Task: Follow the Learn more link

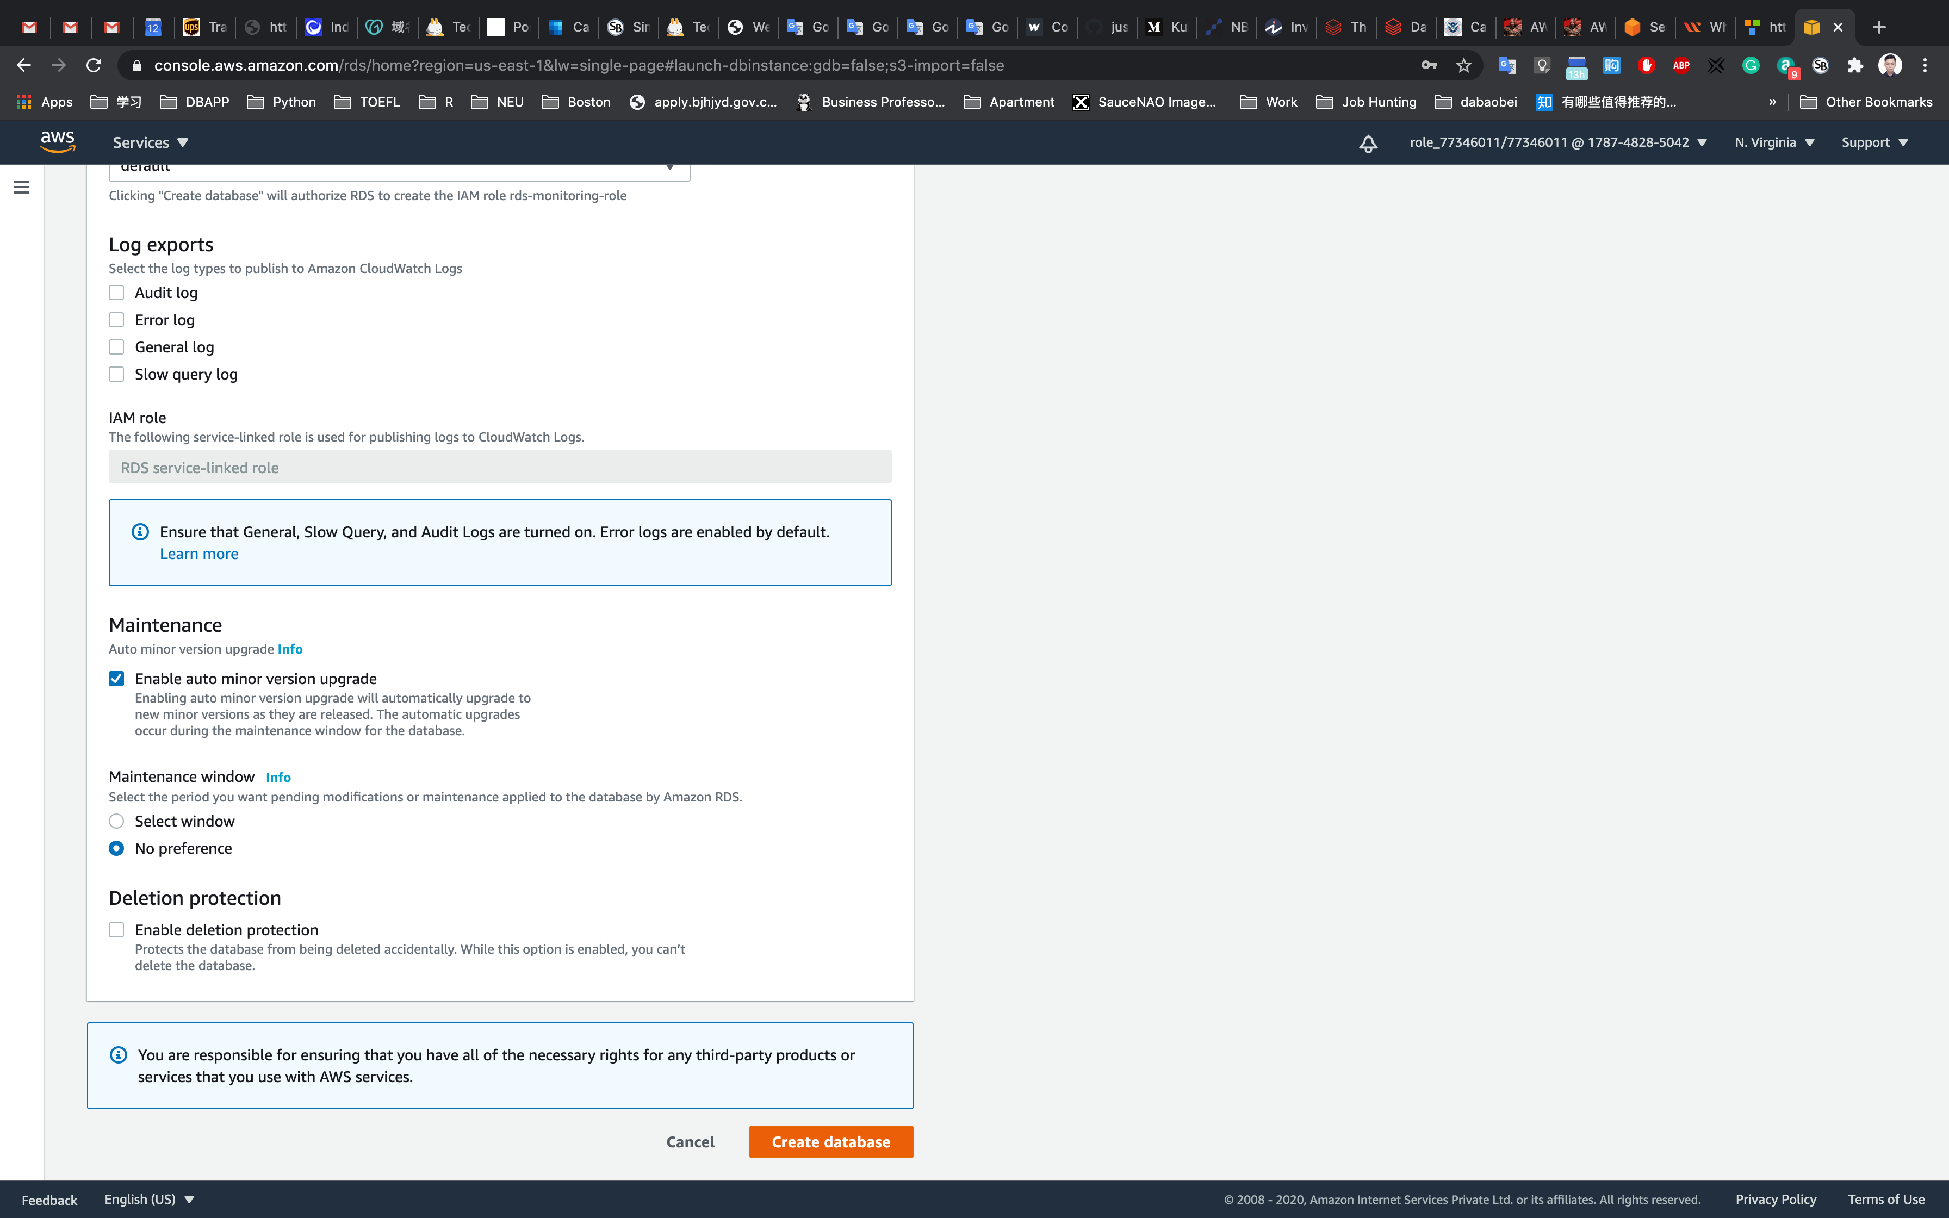Action: pyautogui.click(x=199, y=554)
